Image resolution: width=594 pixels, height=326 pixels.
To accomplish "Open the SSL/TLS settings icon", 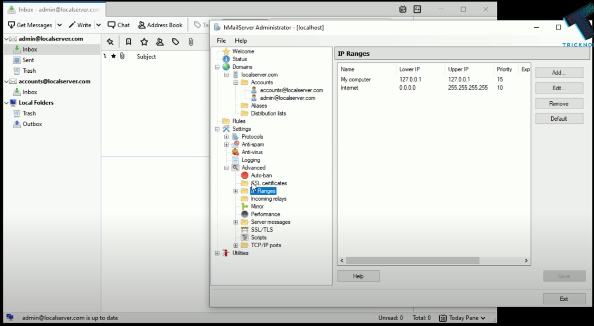I will click(x=245, y=229).
